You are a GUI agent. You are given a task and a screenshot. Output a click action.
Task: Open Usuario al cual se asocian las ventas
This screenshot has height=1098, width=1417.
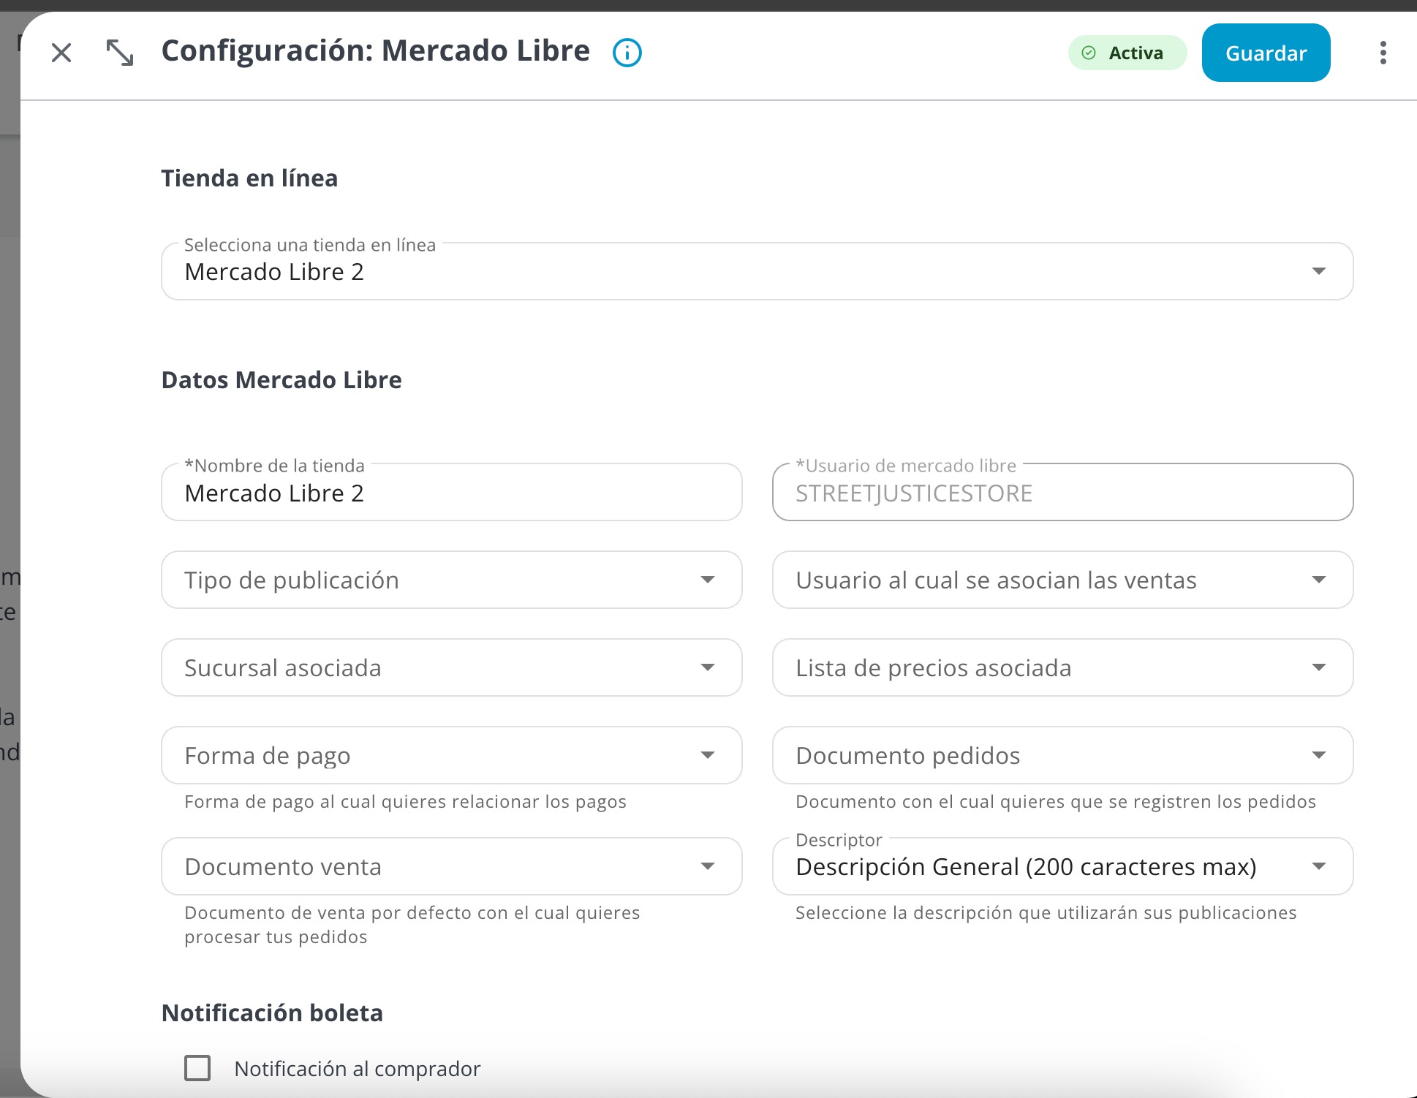[1062, 580]
